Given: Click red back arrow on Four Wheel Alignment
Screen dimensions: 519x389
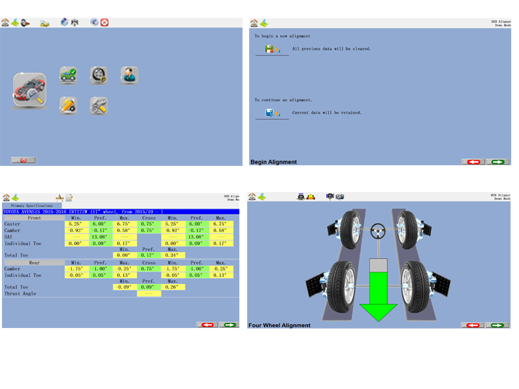Looking at the screenshot, I should point(473,325).
